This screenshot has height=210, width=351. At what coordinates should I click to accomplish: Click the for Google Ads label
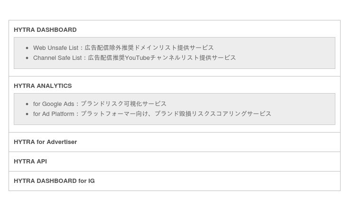[54, 104]
